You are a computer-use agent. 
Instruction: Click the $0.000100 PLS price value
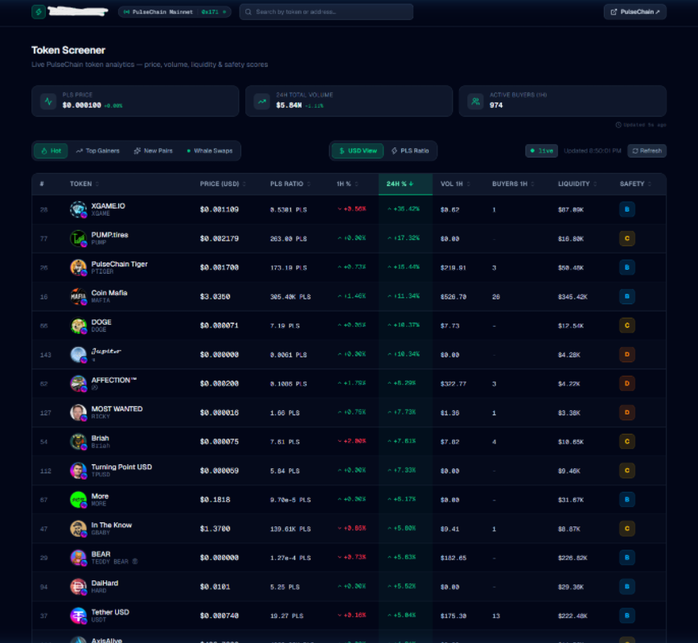[82, 105]
